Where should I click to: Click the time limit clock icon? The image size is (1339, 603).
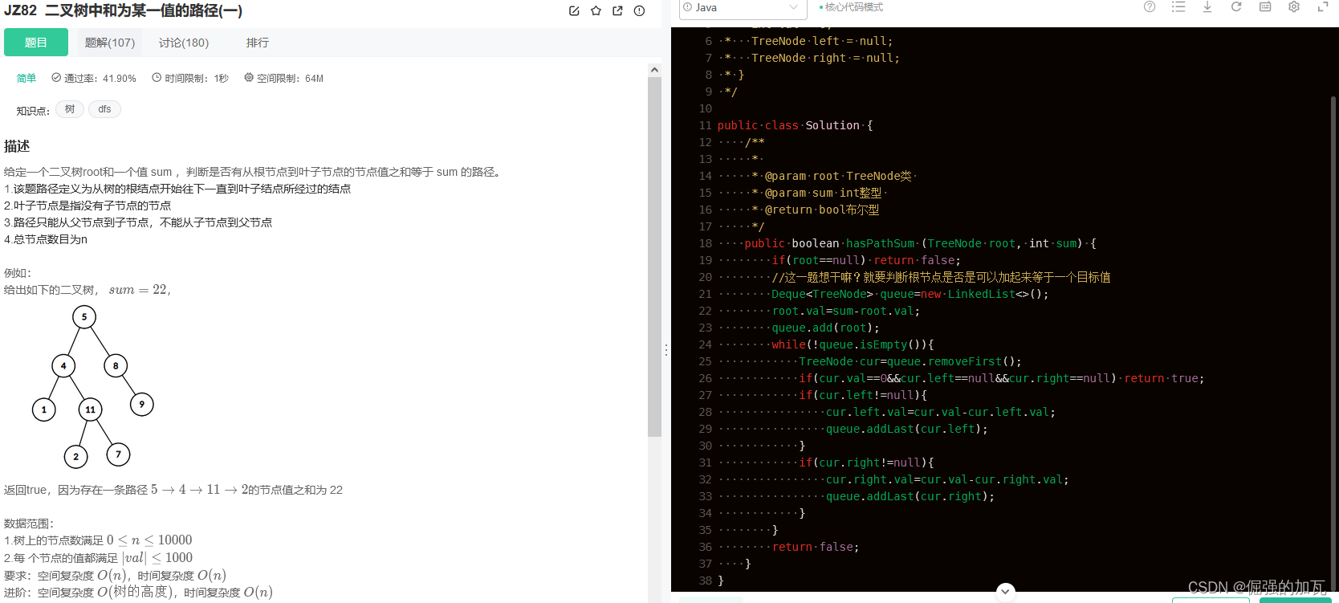point(157,78)
